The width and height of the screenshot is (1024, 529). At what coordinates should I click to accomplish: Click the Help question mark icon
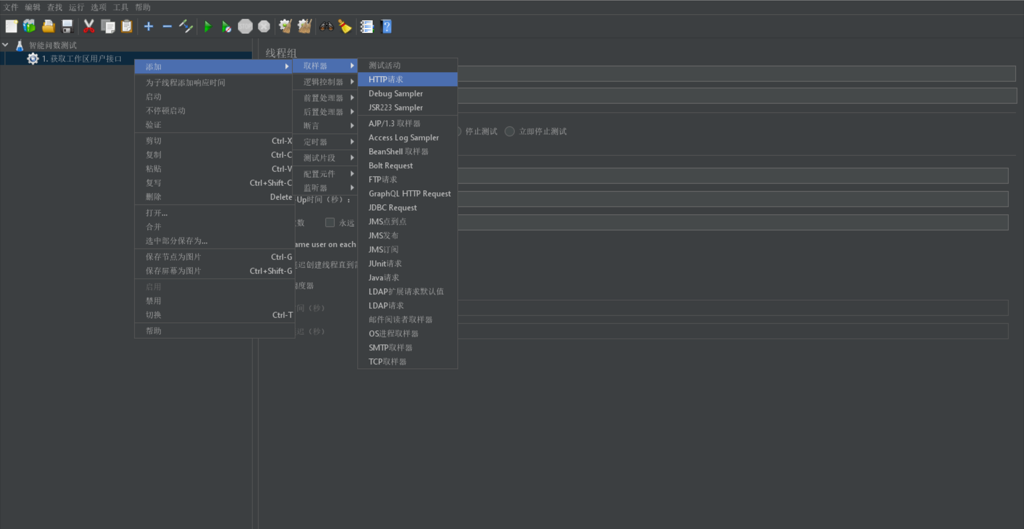click(x=386, y=27)
